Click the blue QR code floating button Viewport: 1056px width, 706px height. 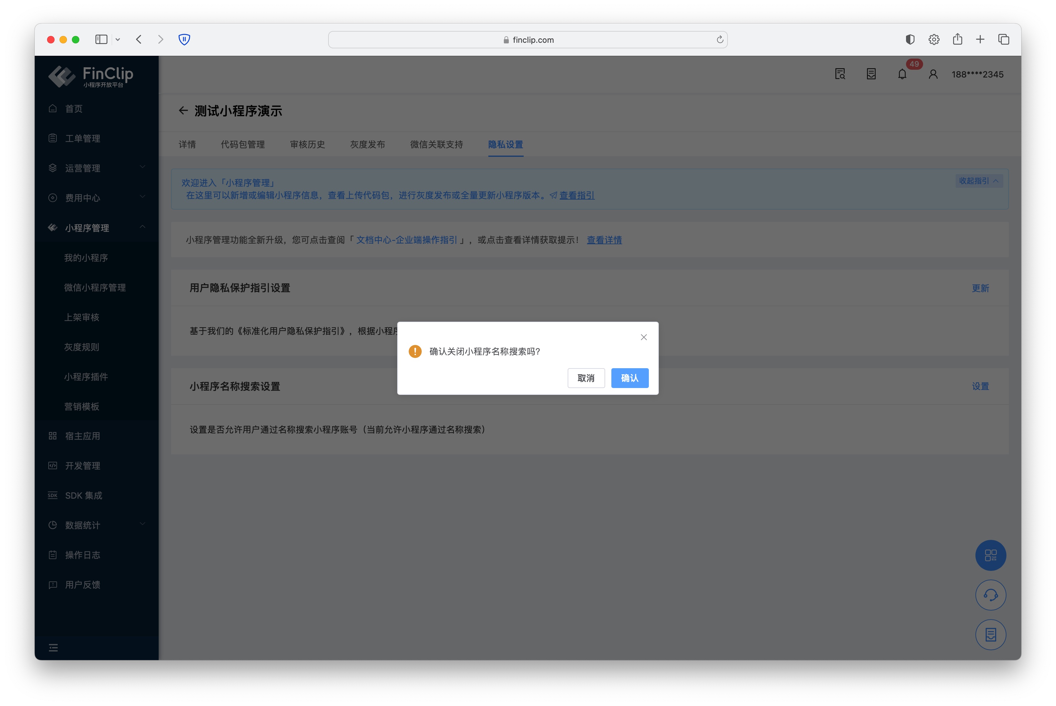(990, 555)
